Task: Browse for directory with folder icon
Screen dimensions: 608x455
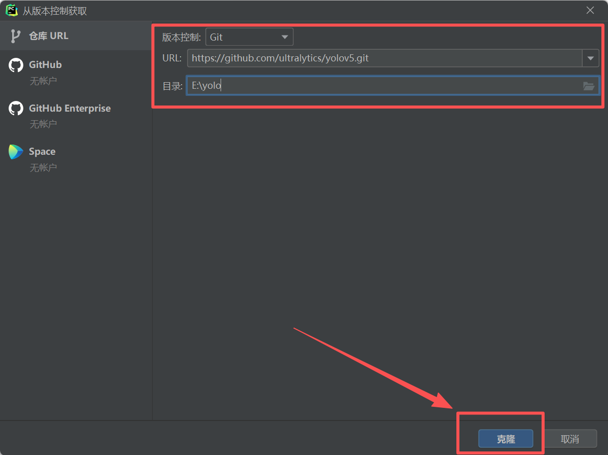Action: pyautogui.click(x=589, y=86)
